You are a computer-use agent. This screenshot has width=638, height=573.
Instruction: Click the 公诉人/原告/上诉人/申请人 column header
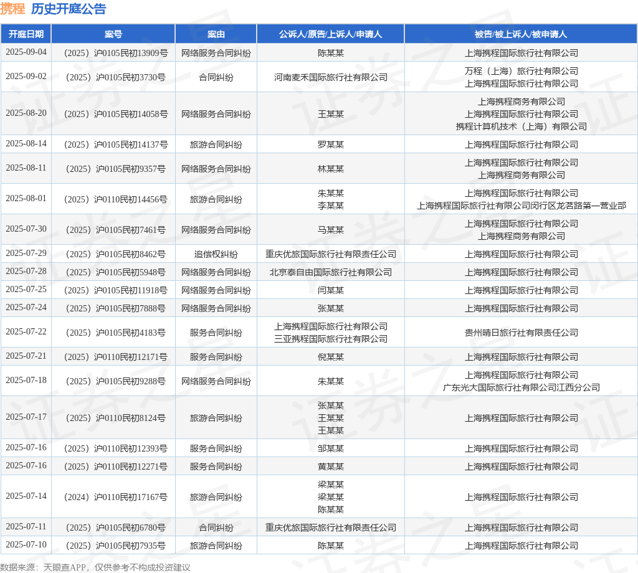tap(330, 34)
